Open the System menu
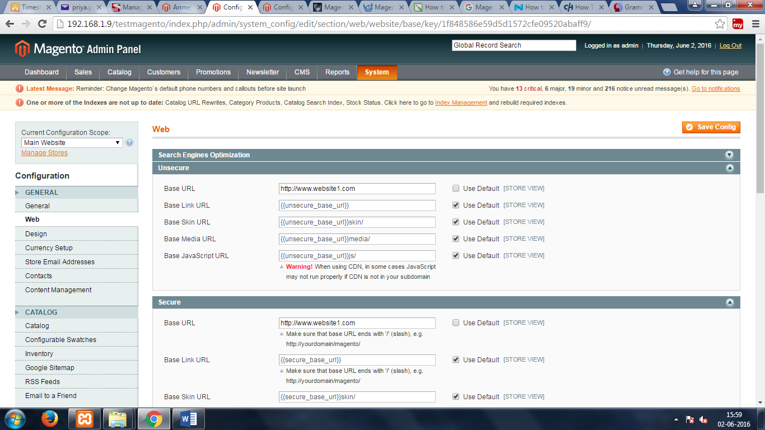This screenshot has width=765, height=430. 377,72
